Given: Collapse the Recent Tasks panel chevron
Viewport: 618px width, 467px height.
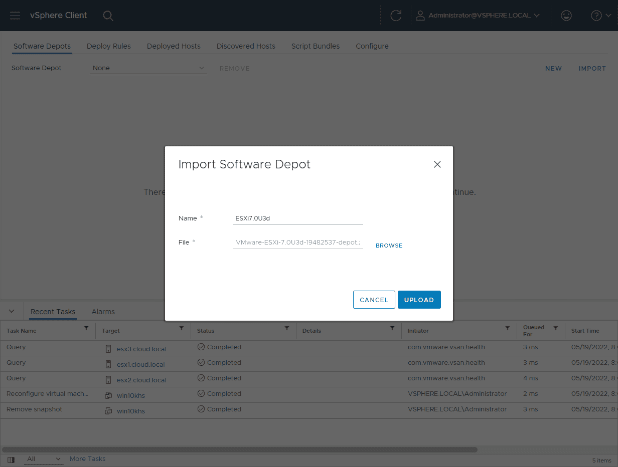Looking at the screenshot, I should click(12, 311).
